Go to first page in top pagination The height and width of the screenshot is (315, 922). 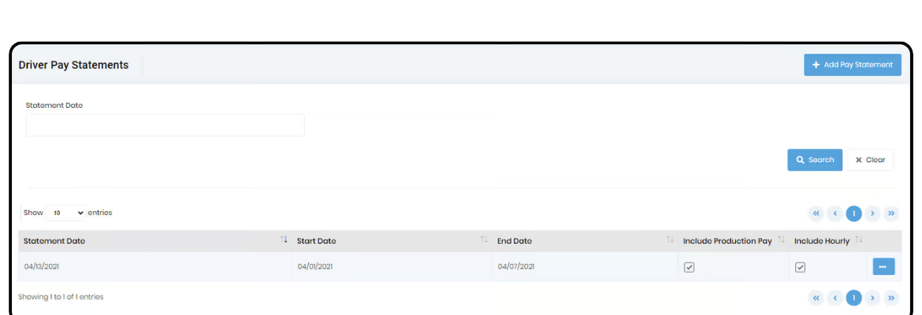click(816, 213)
